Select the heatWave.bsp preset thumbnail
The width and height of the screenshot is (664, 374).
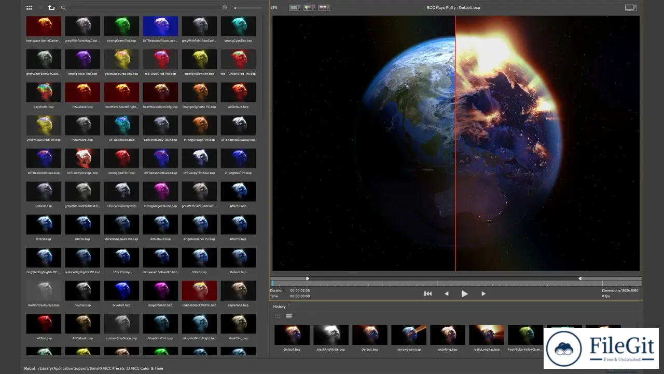point(82,92)
